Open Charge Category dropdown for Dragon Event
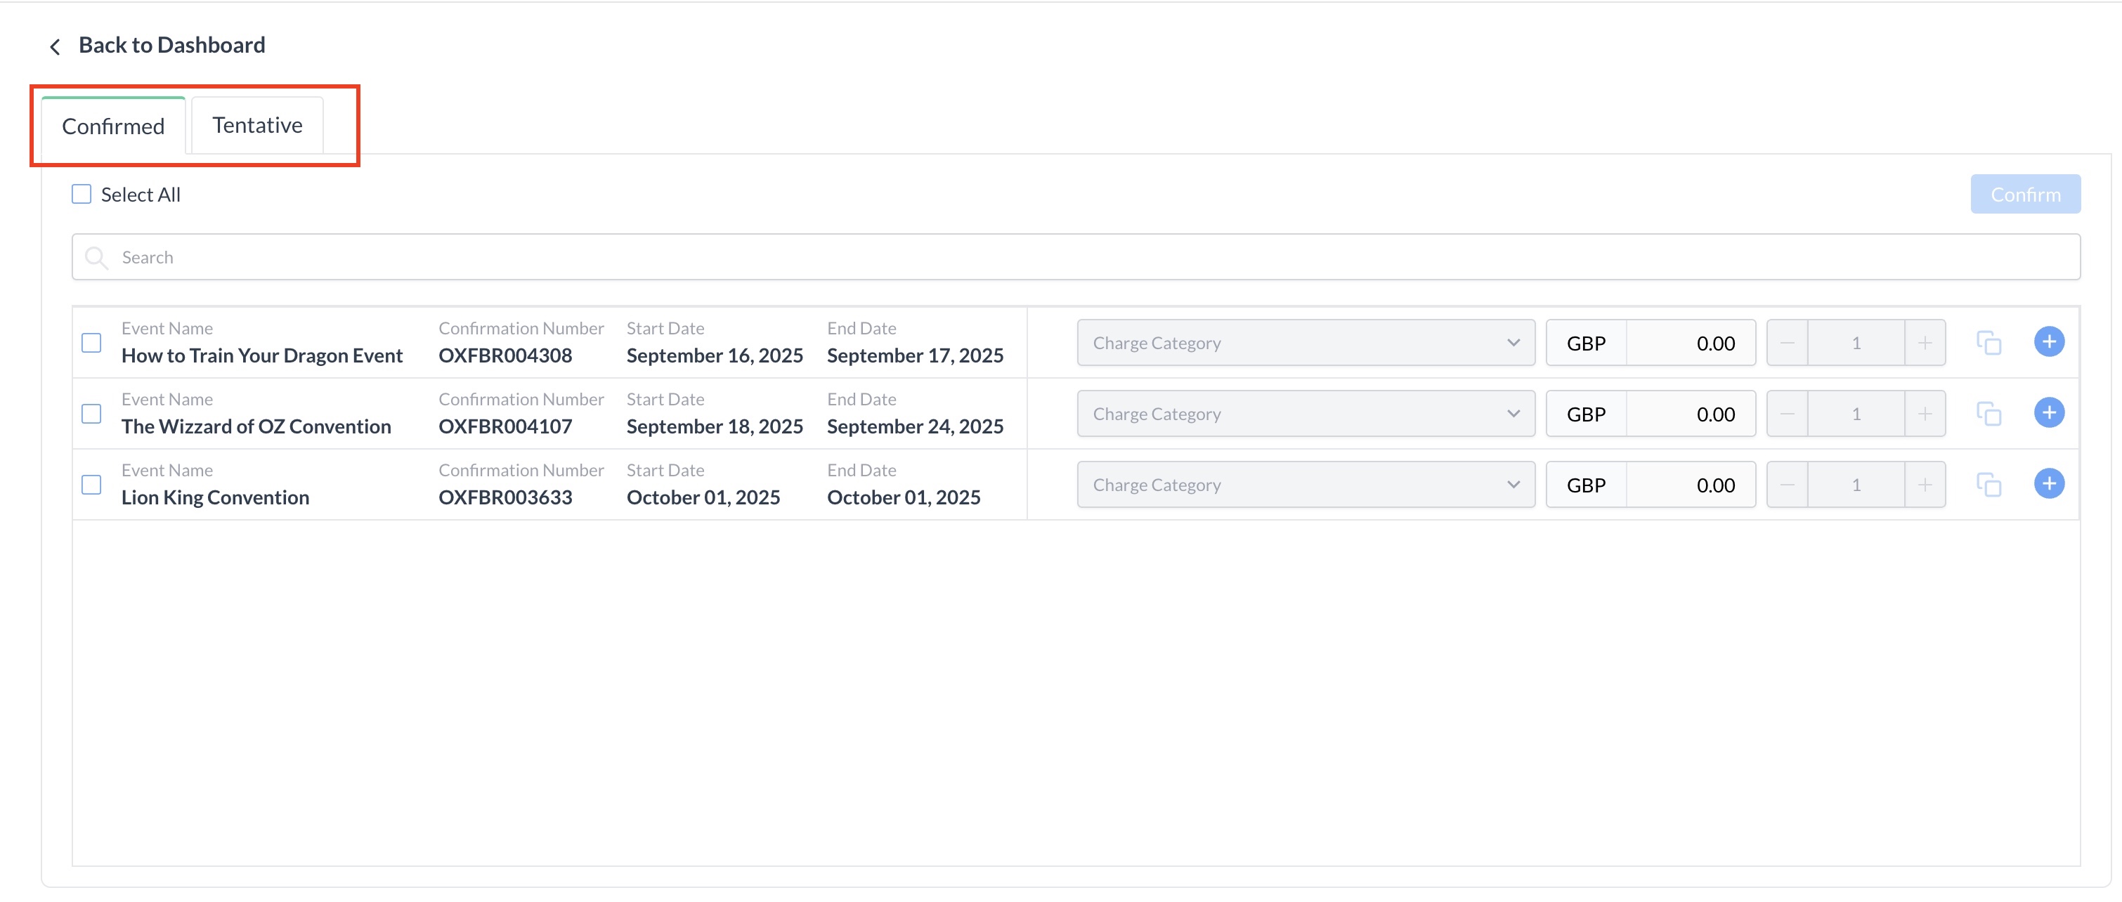Screen dimensions: 2122x902 [1305, 343]
